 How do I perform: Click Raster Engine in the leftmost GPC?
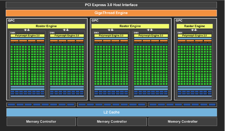(47, 26)
